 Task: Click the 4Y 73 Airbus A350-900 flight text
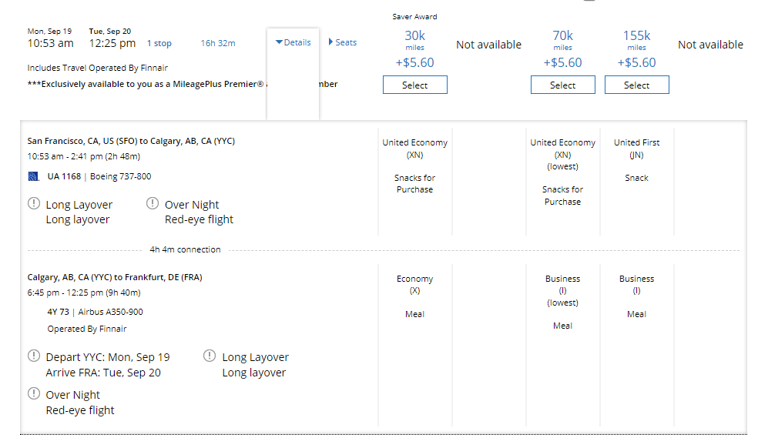95,312
